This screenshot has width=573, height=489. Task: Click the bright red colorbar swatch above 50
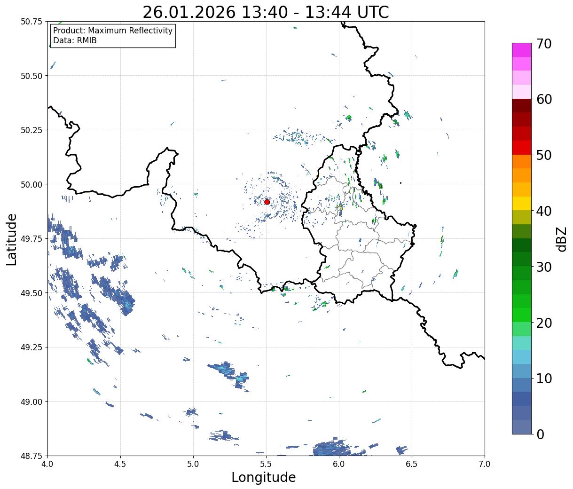point(522,148)
